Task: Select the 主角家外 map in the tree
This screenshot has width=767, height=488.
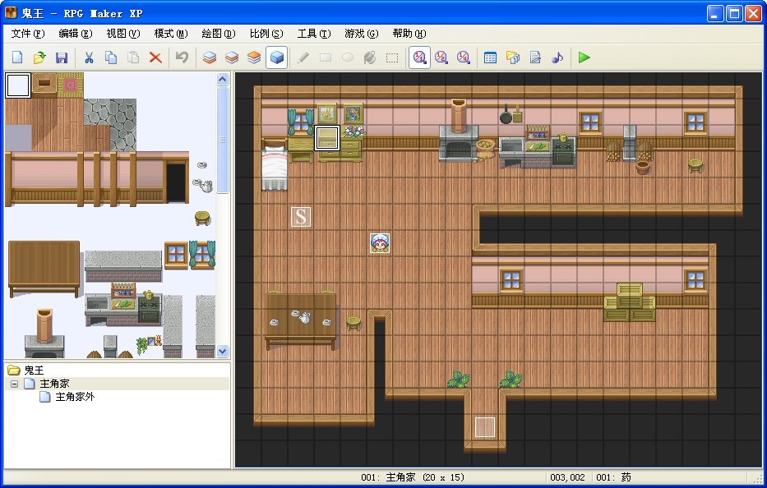Action: [x=75, y=397]
